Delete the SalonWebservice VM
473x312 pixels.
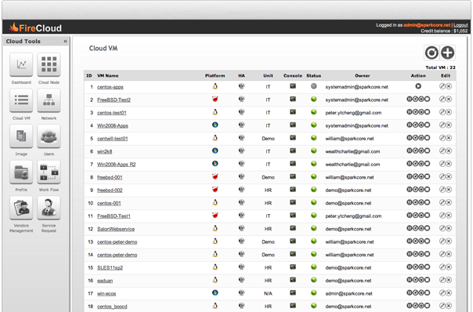tap(449, 228)
